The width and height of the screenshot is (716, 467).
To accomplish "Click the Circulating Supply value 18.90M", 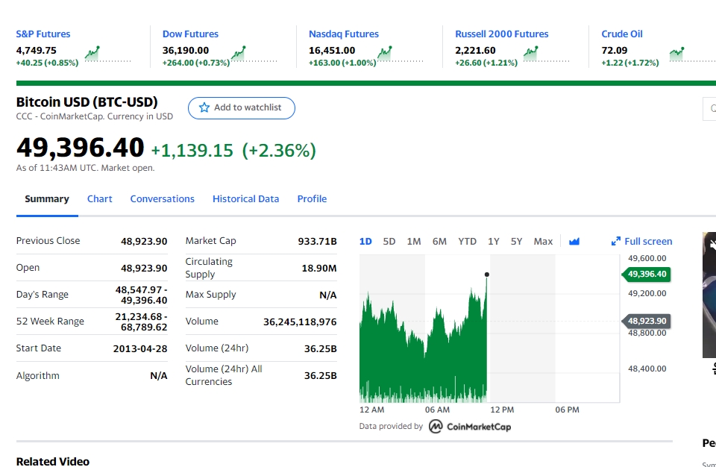I will point(319,269).
